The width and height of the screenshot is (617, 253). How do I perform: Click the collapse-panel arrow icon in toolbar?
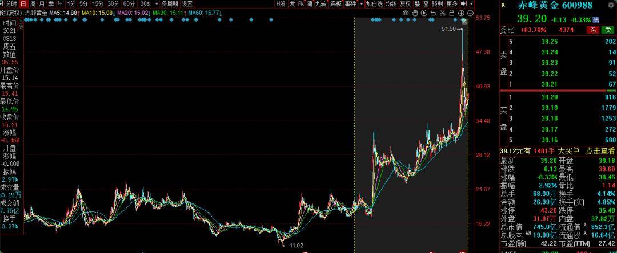463,3
